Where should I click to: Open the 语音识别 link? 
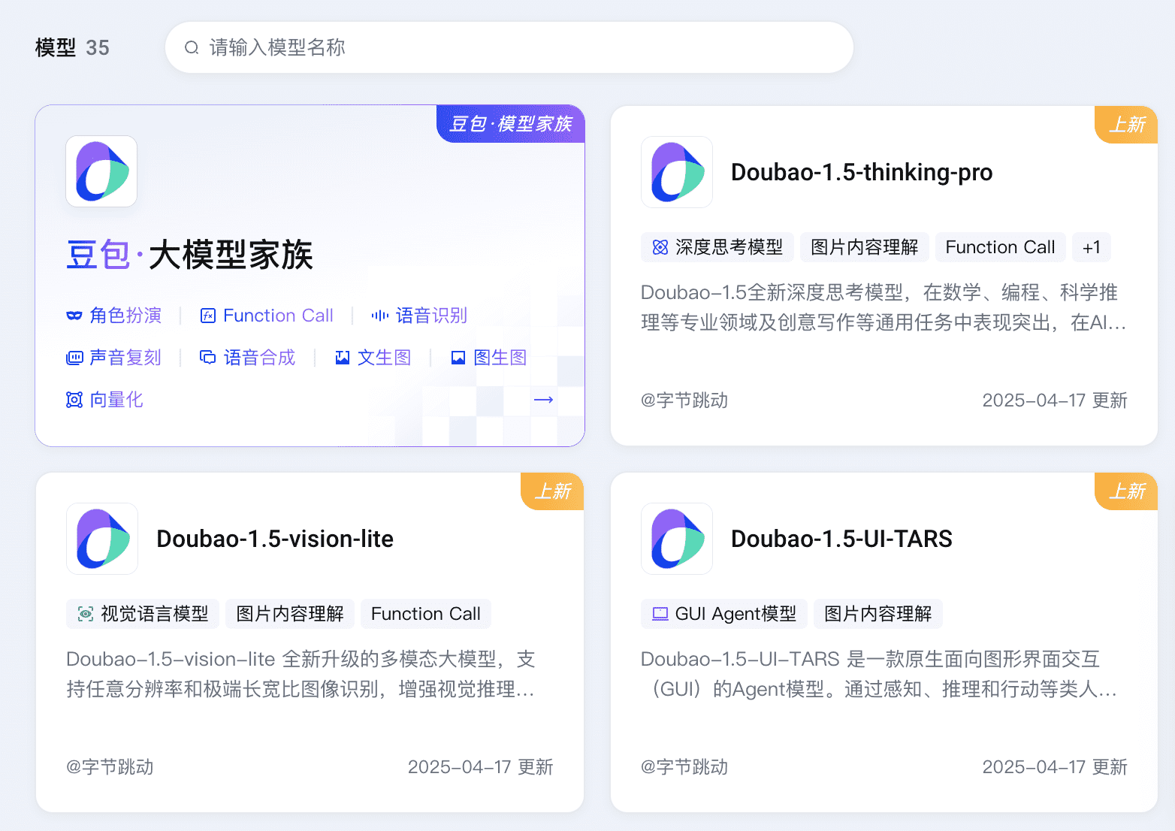tap(431, 316)
